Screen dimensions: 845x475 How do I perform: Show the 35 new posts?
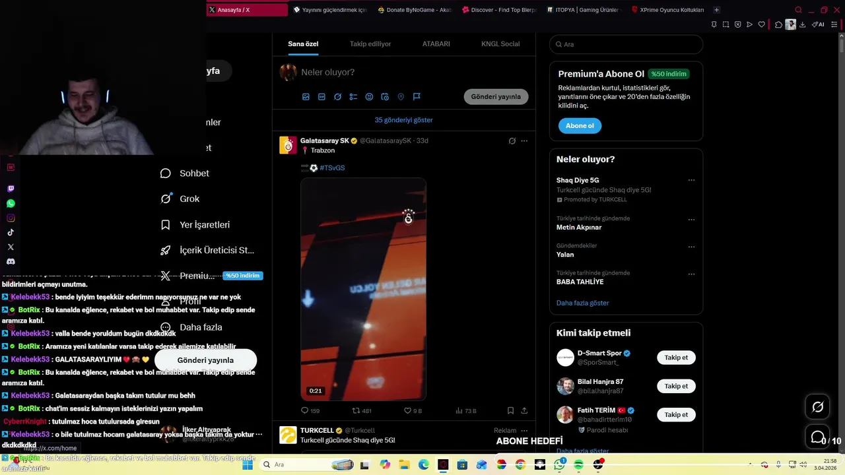click(x=403, y=120)
